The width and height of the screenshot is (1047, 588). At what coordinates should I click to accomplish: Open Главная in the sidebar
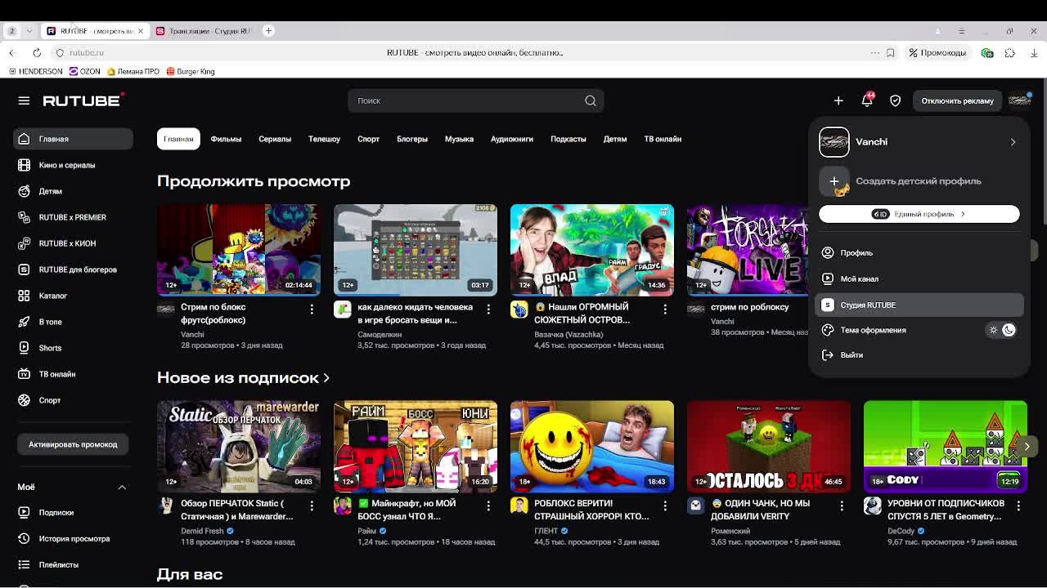click(x=73, y=139)
